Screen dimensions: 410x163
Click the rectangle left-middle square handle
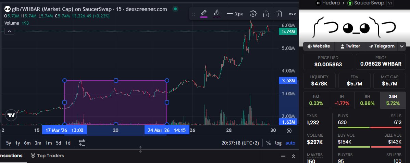coord(65,103)
